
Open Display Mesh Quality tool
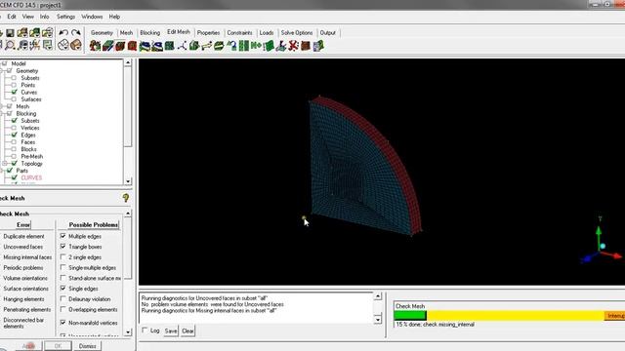133,46
